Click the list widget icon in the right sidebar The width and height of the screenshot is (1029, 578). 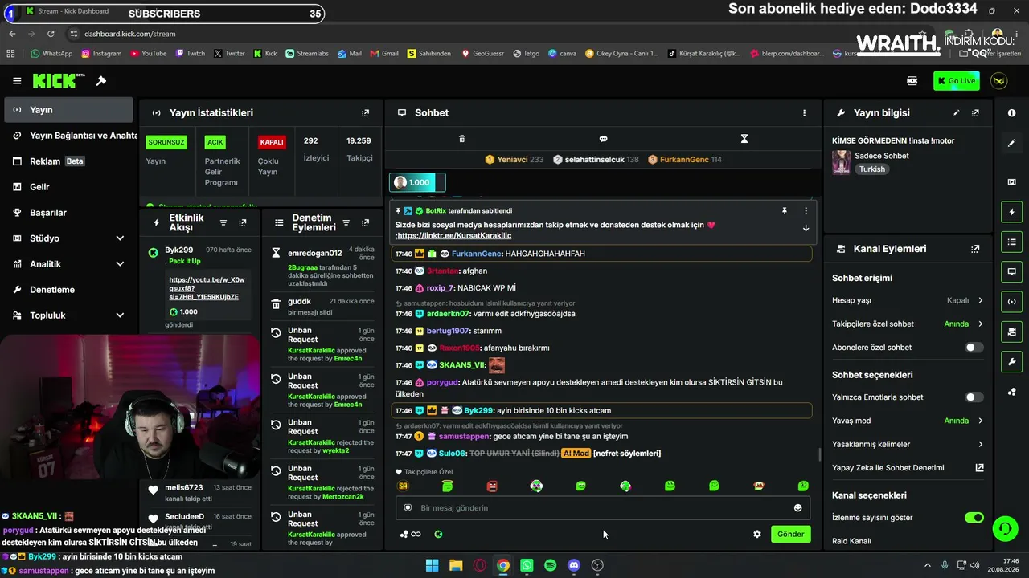(x=1011, y=242)
